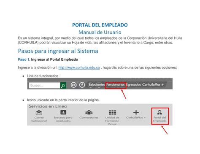The width and height of the screenshot is (200, 154).
Task: Click the green magnifier search button
Action: (x=63, y=85)
